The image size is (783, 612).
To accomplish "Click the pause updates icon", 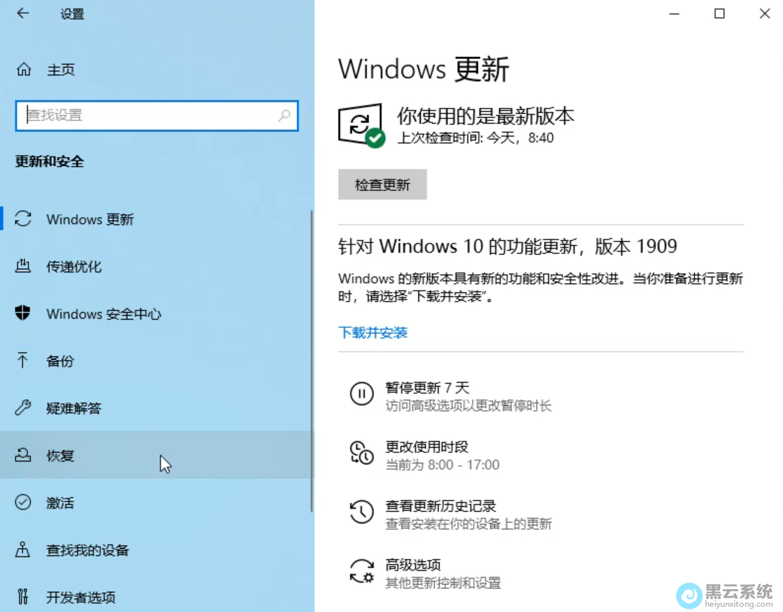I will click(x=361, y=394).
